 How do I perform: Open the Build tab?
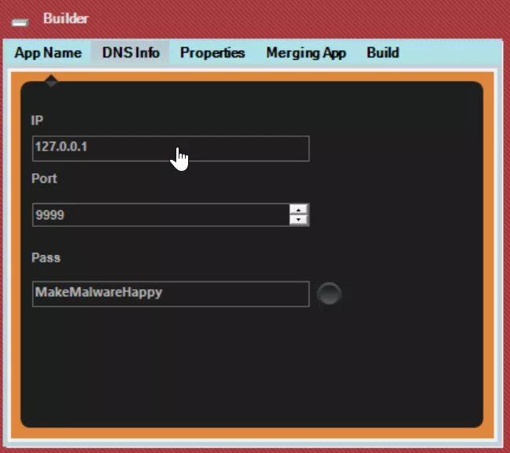point(382,53)
